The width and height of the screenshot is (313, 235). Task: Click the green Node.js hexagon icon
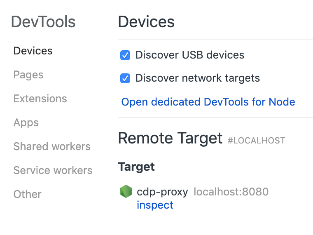126,192
